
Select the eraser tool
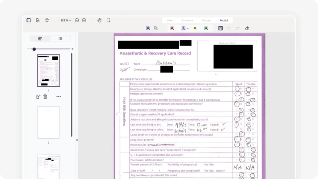coord(247,28)
